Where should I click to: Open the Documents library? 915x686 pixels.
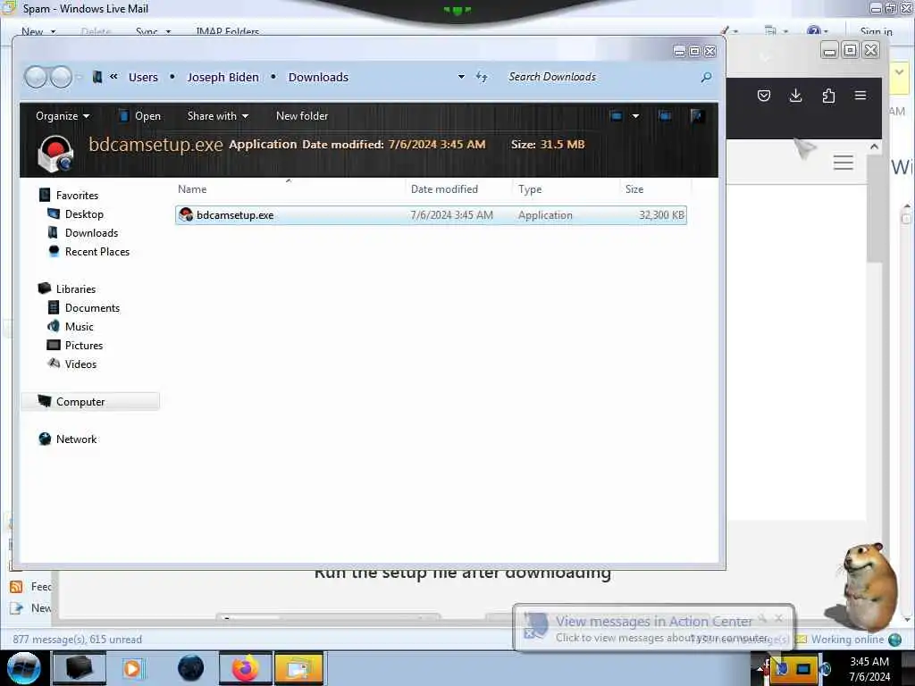92,307
